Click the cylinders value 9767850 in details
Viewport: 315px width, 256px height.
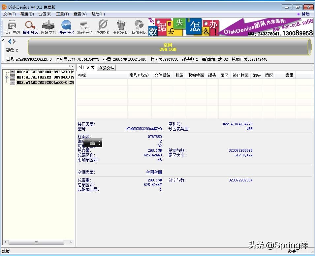(x=155, y=137)
